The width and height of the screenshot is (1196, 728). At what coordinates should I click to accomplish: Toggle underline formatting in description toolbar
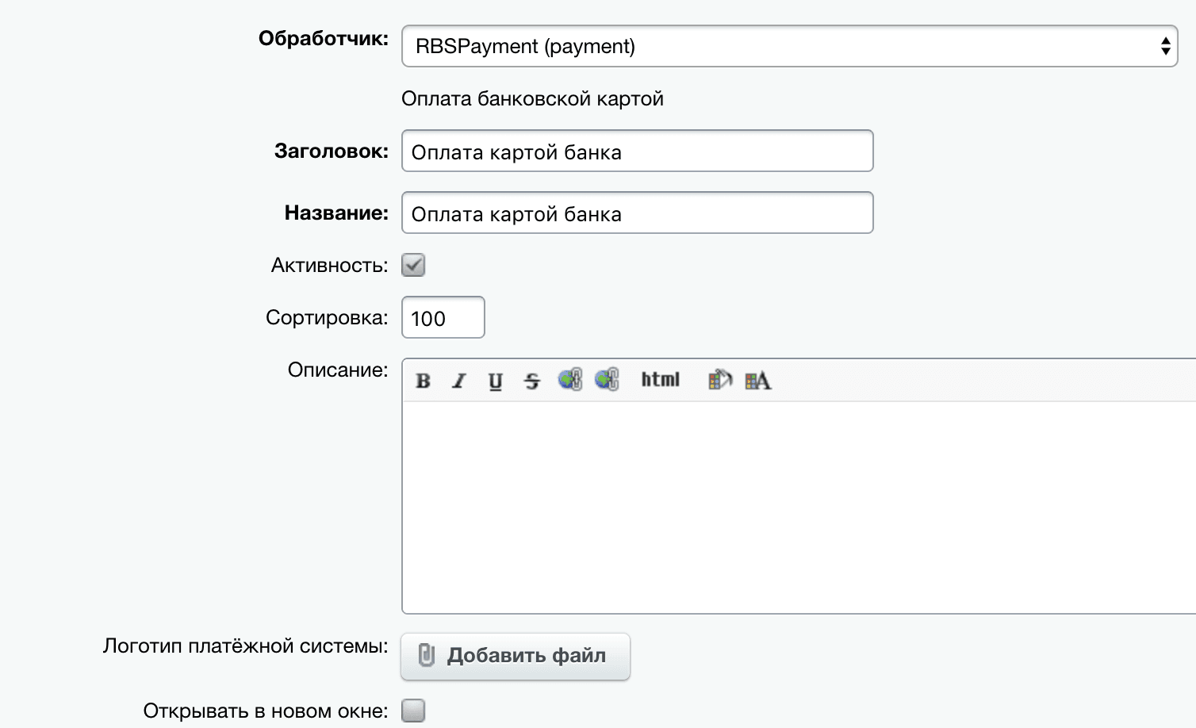coord(495,381)
